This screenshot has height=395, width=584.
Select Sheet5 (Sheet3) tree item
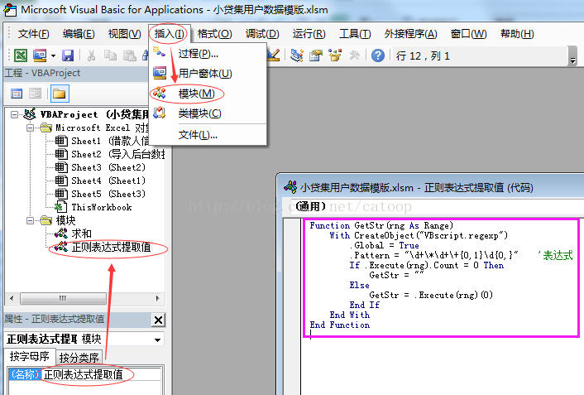[101, 194]
